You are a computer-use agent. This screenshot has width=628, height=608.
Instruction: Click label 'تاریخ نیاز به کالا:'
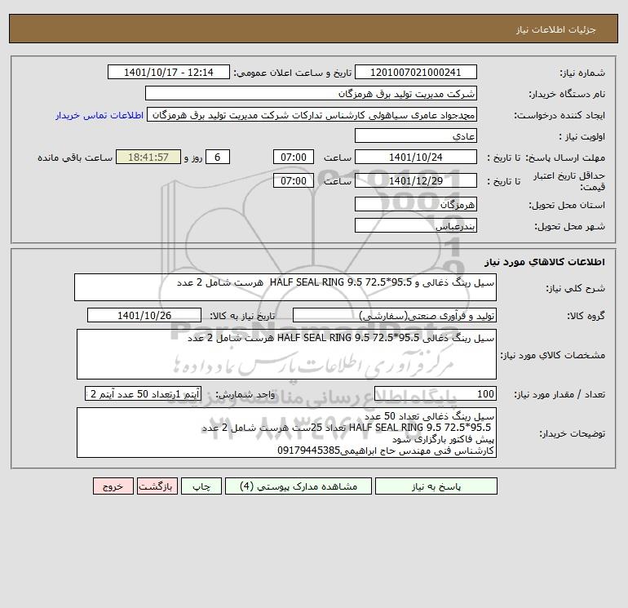242,316
